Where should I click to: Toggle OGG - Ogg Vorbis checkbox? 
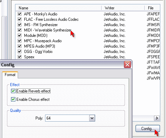click(20, 52)
